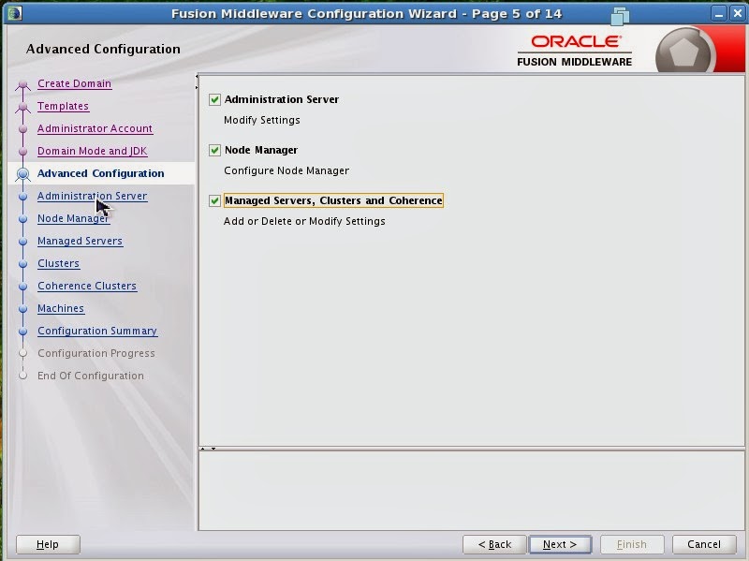Open the Templates step link
The height and width of the screenshot is (561, 749).
pyautogui.click(x=63, y=106)
